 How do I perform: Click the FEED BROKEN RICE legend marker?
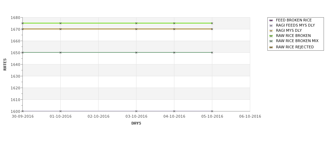pyautogui.click(x=271, y=21)
